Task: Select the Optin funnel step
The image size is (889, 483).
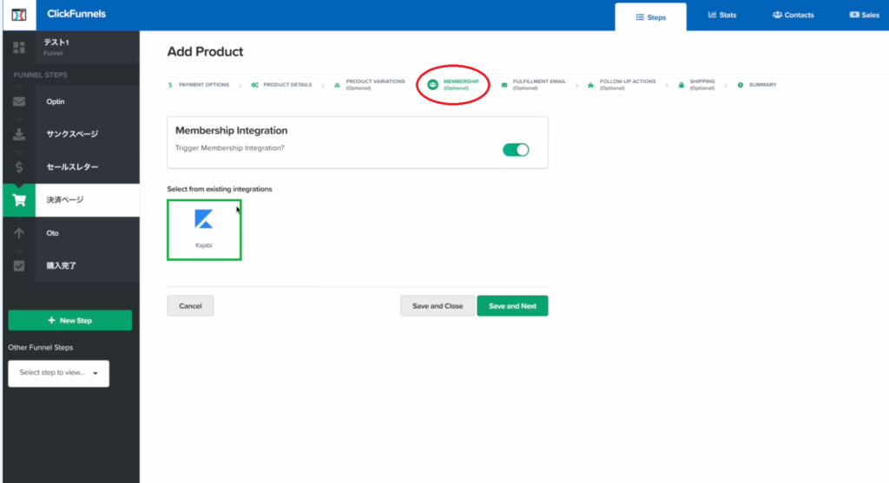Action: (x=71, y=101)
